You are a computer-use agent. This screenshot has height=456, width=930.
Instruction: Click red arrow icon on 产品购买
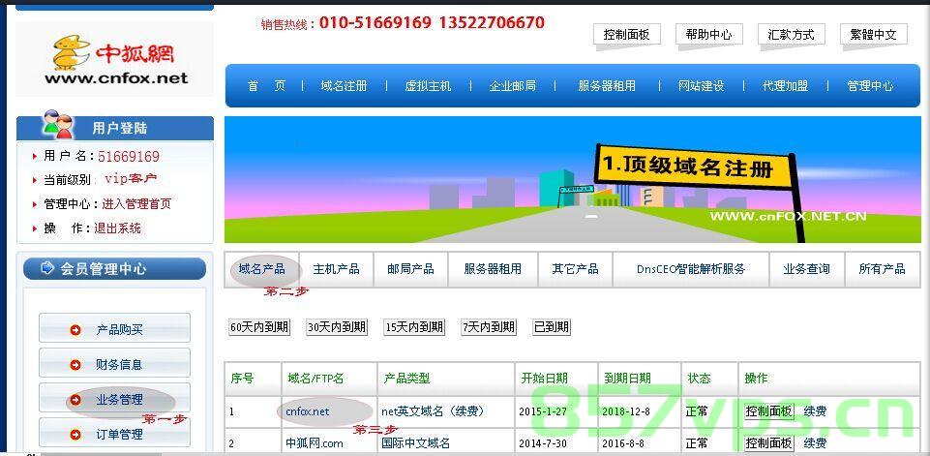tap(75, 330)
